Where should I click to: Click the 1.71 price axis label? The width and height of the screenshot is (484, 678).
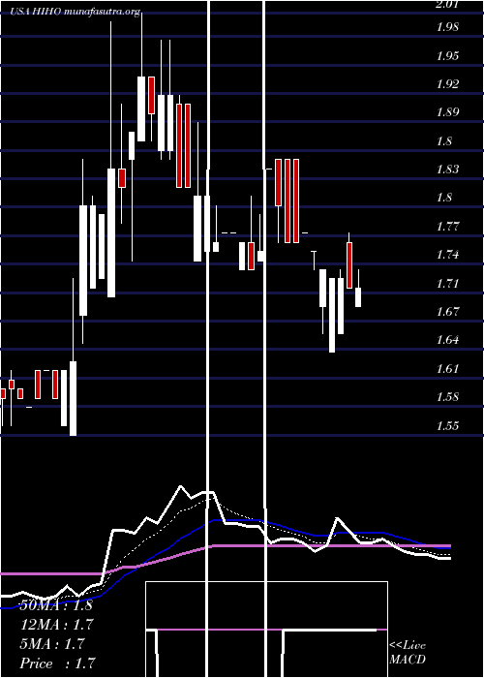click(447, 283)
